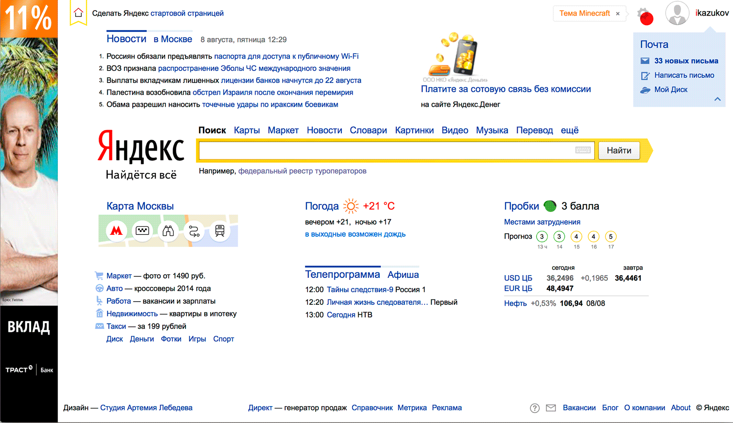Click the green traffic light icon by Пробки
Viewport: 733px width, 423px height.
click(x=550, y=206)
